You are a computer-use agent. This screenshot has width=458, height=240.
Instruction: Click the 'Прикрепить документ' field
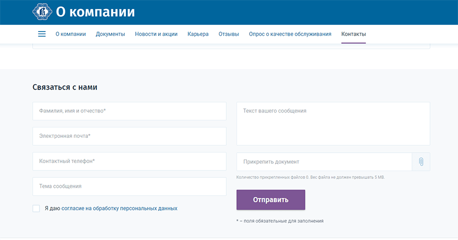[x=324, y=162]
